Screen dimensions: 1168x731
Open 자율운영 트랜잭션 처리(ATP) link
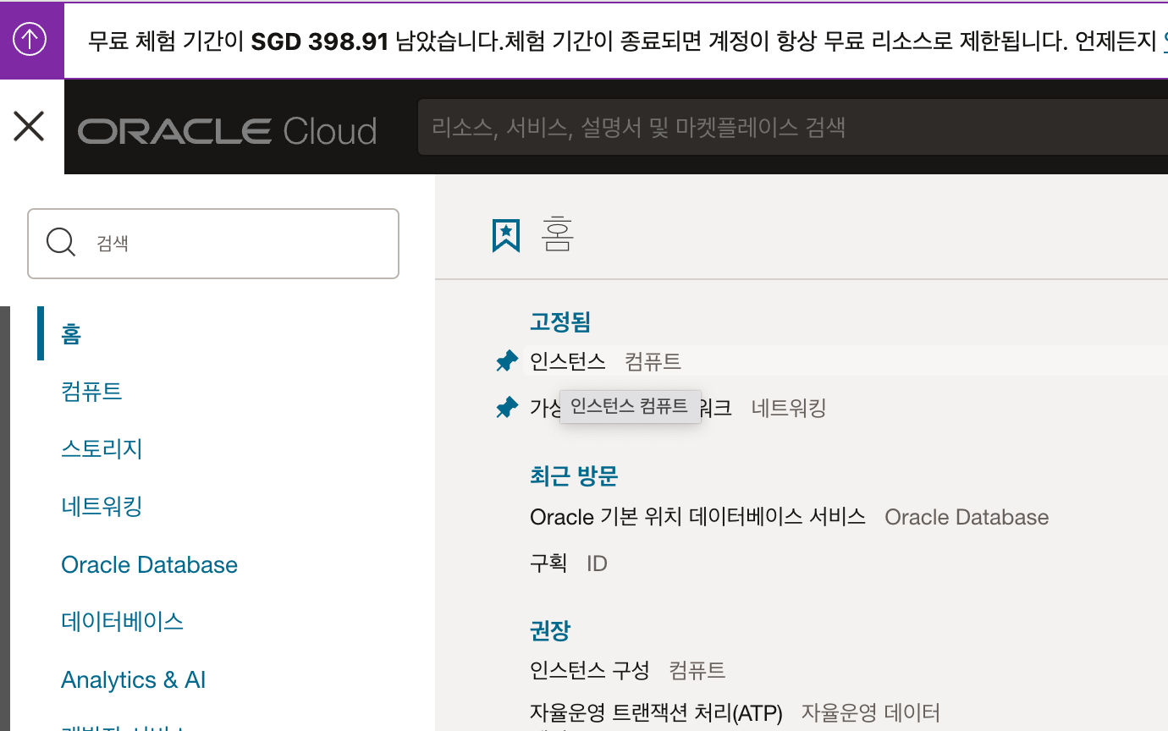(655, 713)
